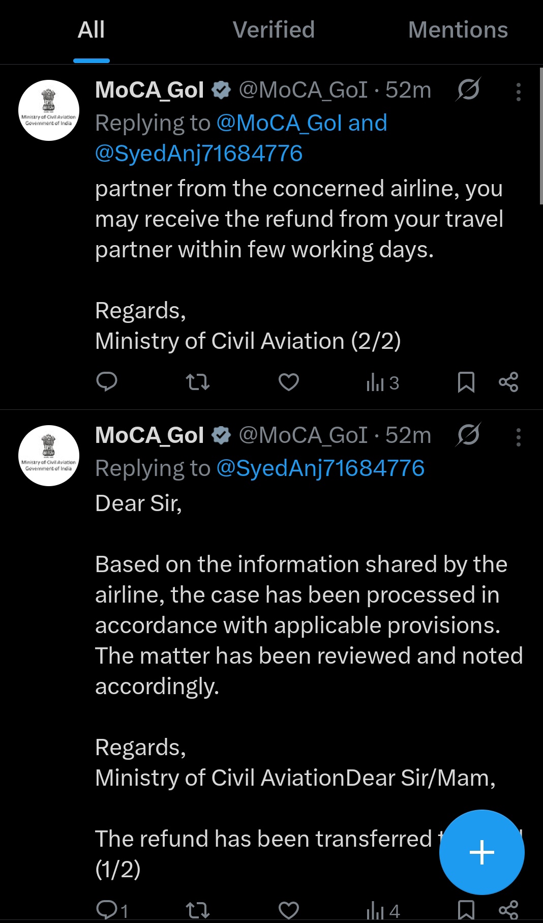Expand more options on first tweet

518,92
